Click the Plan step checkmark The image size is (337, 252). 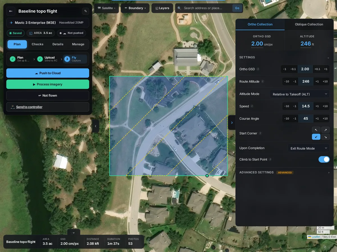click(x=13, y=59)
